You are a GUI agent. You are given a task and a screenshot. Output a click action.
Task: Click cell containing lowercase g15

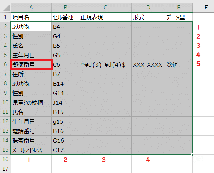(x=65, y=121)
